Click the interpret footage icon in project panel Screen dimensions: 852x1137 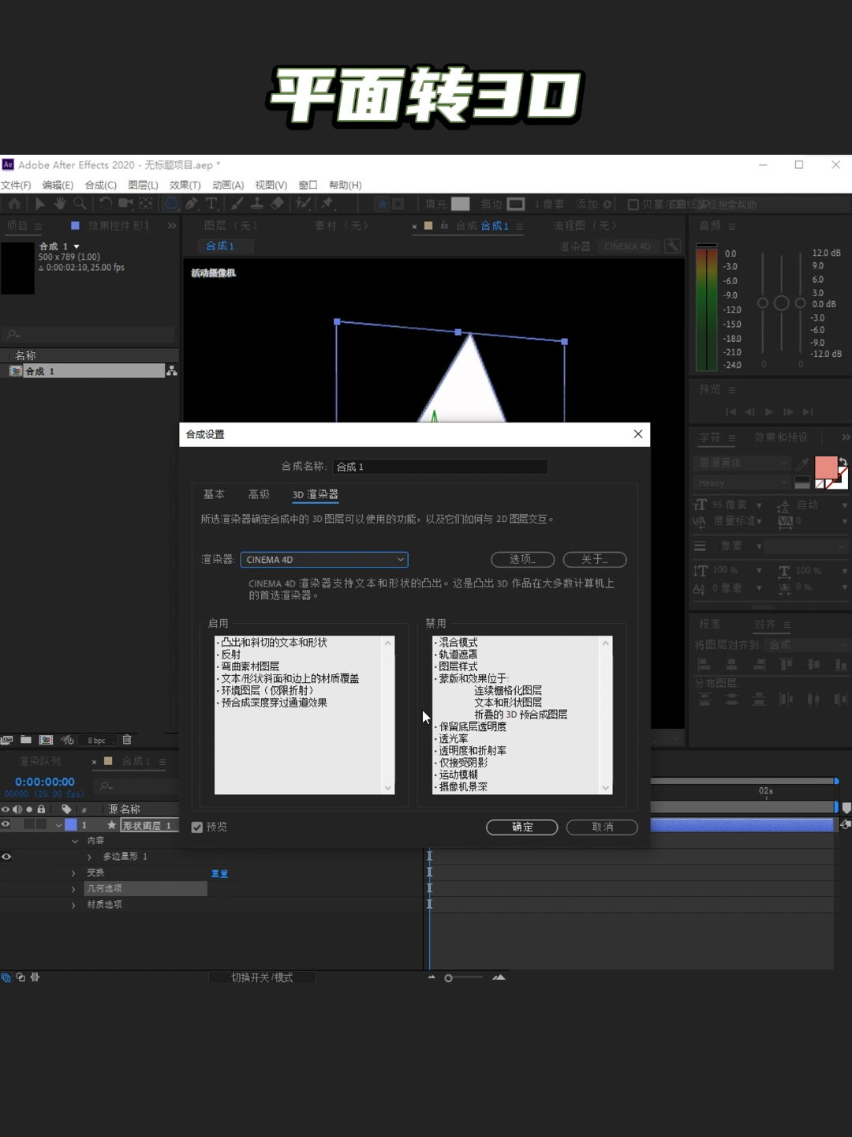click(6, 740)
